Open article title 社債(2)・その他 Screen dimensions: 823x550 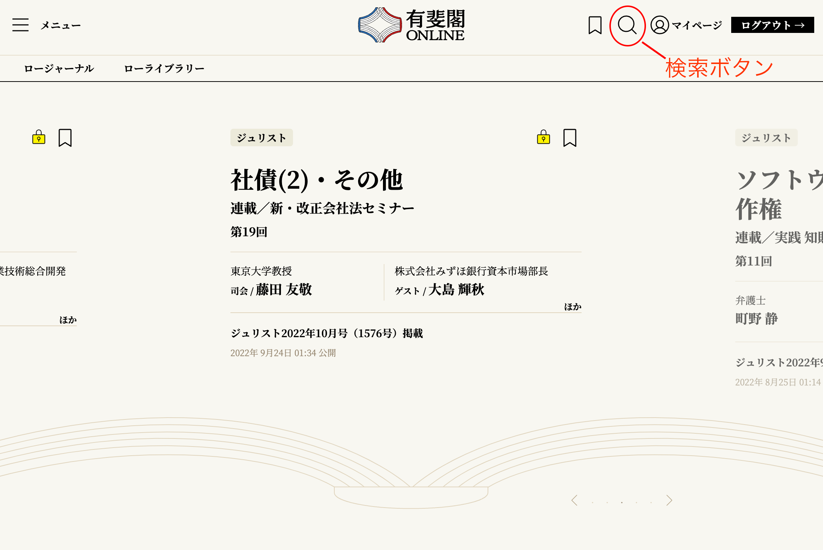pyautogui.click(x=317, y=180)
